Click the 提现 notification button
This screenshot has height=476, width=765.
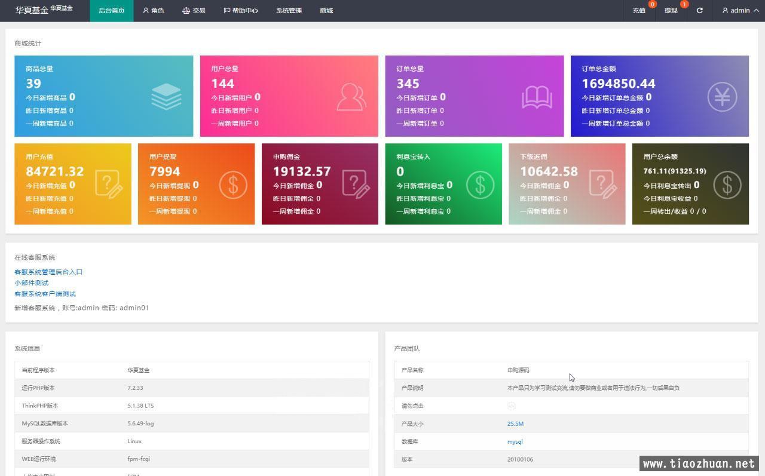click(671, 11)
